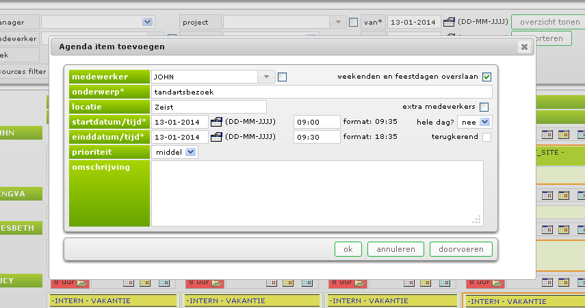Click the third '-INTERN - VAKANTIE' bar
This screenshot has width=585, height=308.
pyautogui.click(x=392, y=301)
